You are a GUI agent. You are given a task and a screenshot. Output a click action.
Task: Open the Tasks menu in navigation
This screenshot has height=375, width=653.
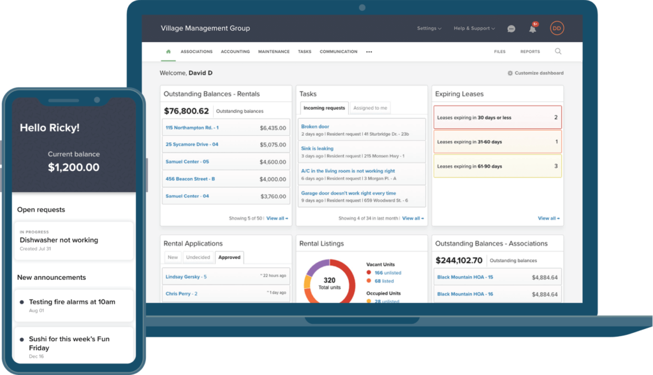click(x=304, y=52)
